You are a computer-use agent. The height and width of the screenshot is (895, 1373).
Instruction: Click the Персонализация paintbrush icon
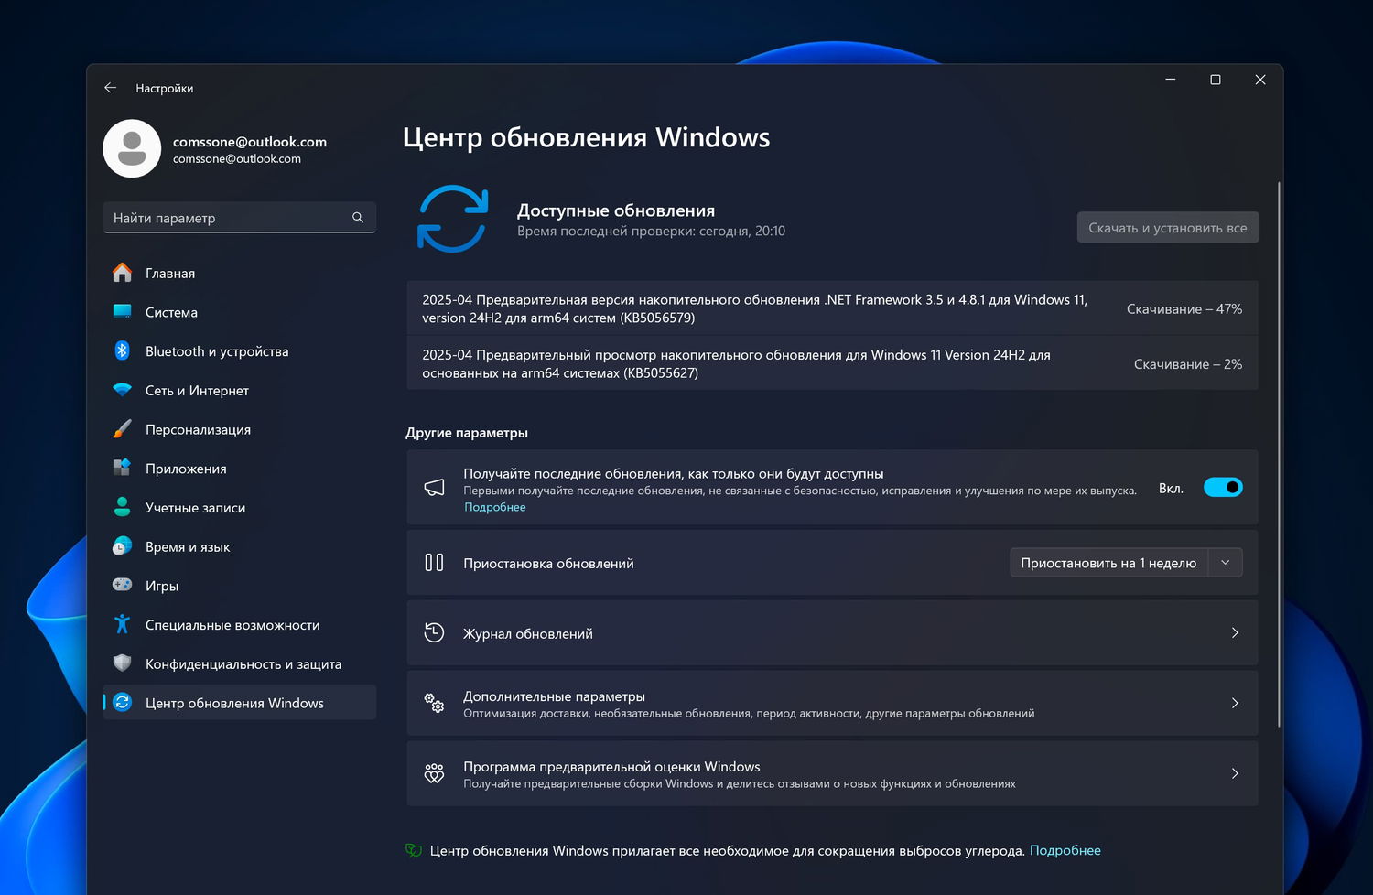tap(122, 429)
